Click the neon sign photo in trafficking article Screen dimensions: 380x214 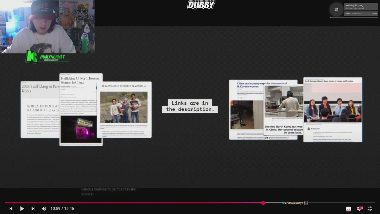pyautogui.click(x=79, y=129)
